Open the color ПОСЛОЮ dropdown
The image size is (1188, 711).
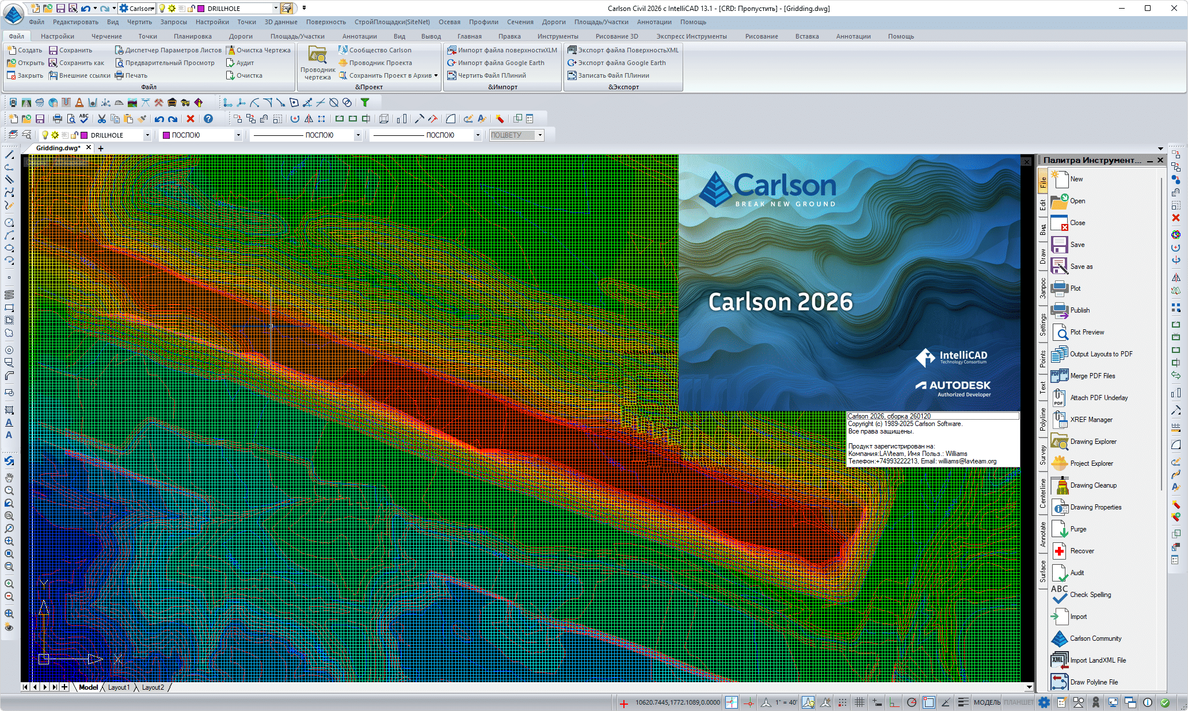(x=238, y=135)
